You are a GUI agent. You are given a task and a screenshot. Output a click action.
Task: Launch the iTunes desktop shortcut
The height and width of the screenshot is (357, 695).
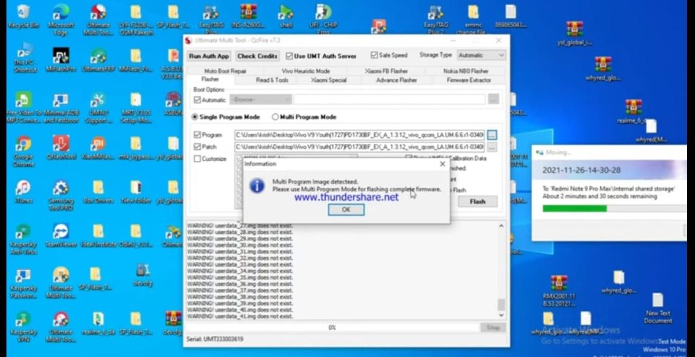point(23,188)
